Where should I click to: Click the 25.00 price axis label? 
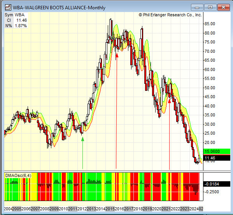click(210, 133)
